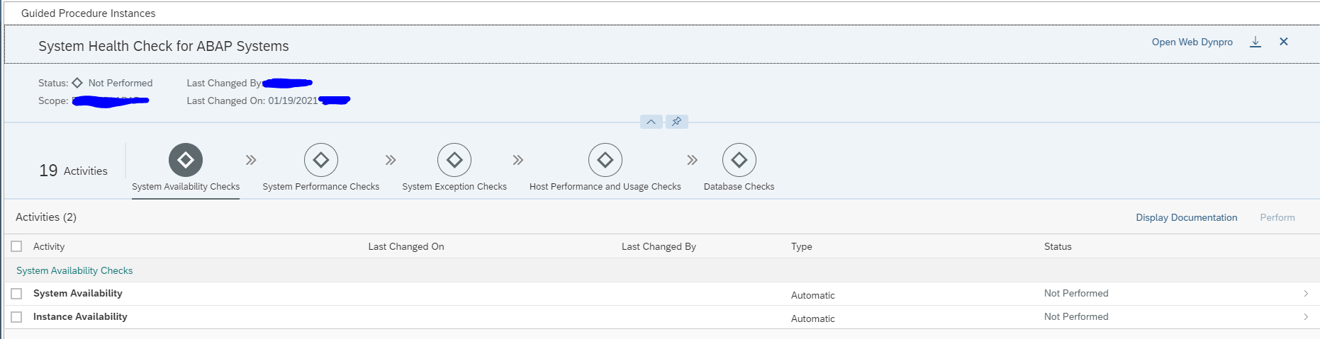The width and height of the screenshot is (1320, 339).
Task: Check the Instance Availability row checkbox
Action: 17,316
